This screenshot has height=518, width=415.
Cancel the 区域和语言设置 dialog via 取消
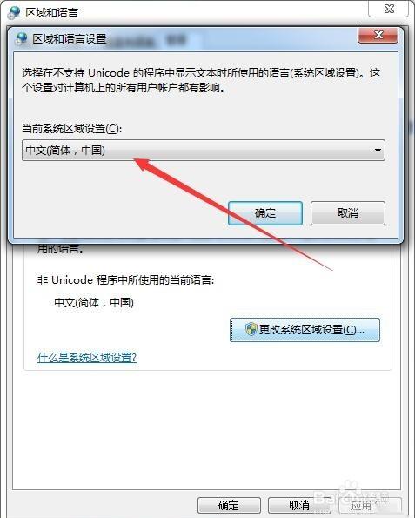click(x=348, y=213)
